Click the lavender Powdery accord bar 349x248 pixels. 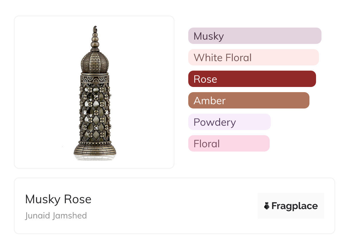229,122
